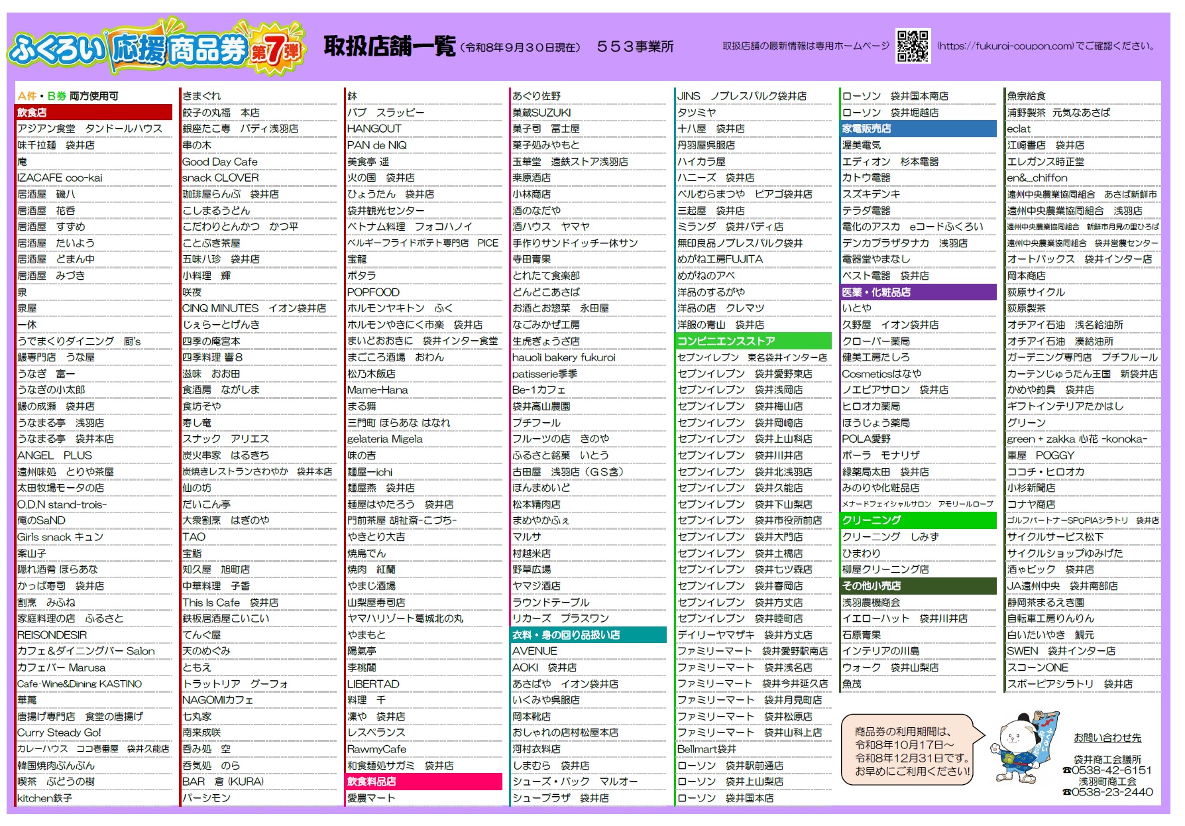Click phone number 0538-42-6151
1185x826 pixels.
pyautogui.click(x=1107, y=770)
